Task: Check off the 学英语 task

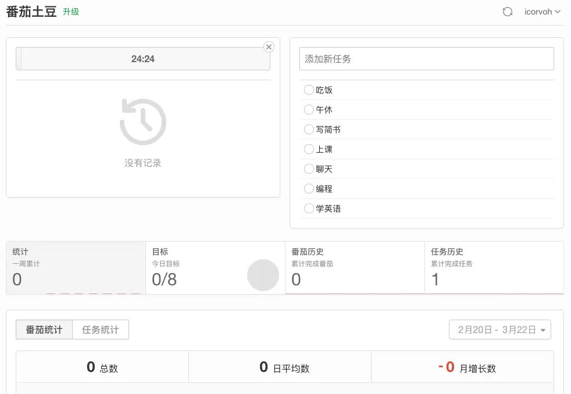Action: coord(309,209)
